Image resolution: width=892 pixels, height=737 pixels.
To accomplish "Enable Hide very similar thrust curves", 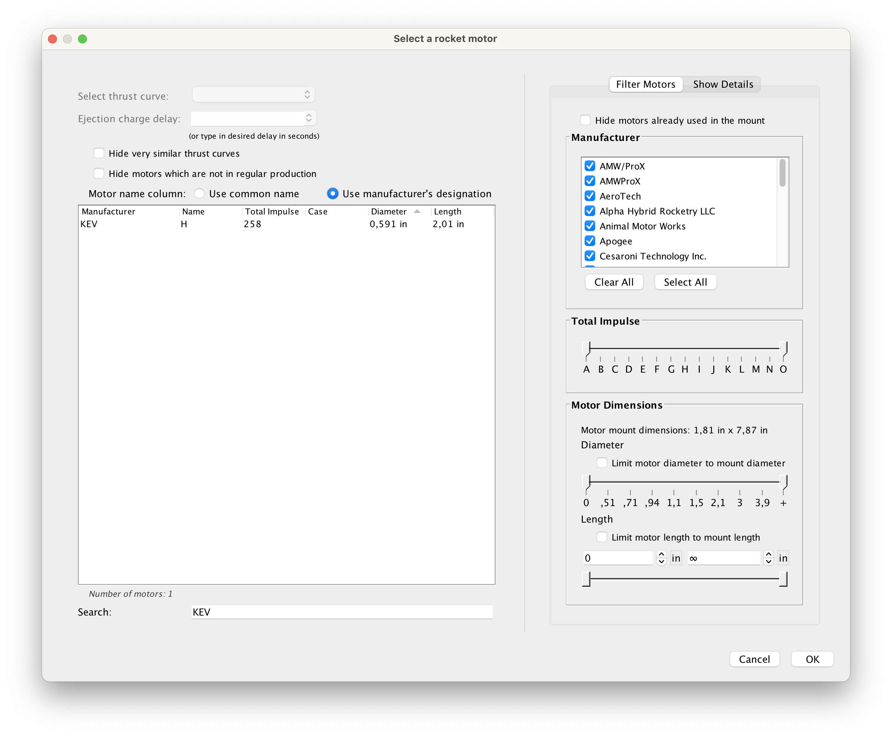I will point(99,153).
